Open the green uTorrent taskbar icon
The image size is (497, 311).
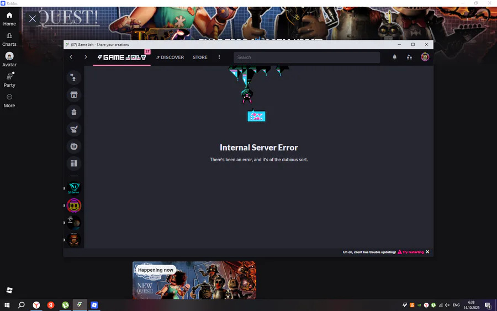(65, 305)
